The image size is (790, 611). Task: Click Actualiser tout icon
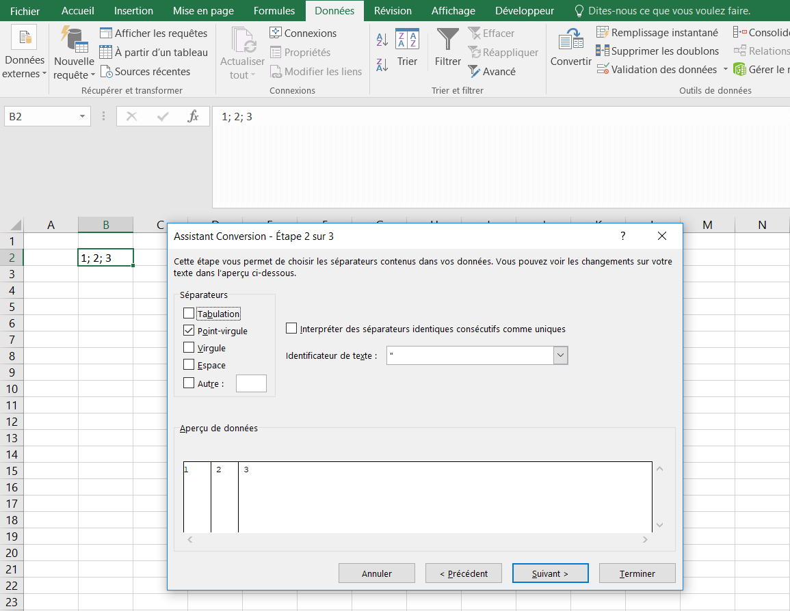(244, 40)
